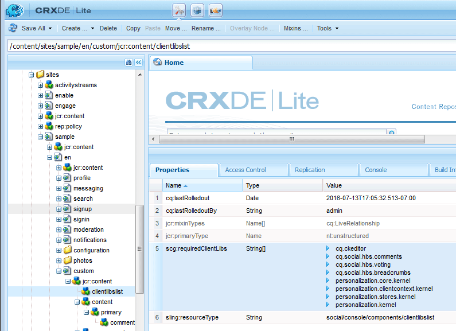The height and width of the screenshot is (331, 456).
Task: Collapse the content tree node
Action: tap(77, 302)
